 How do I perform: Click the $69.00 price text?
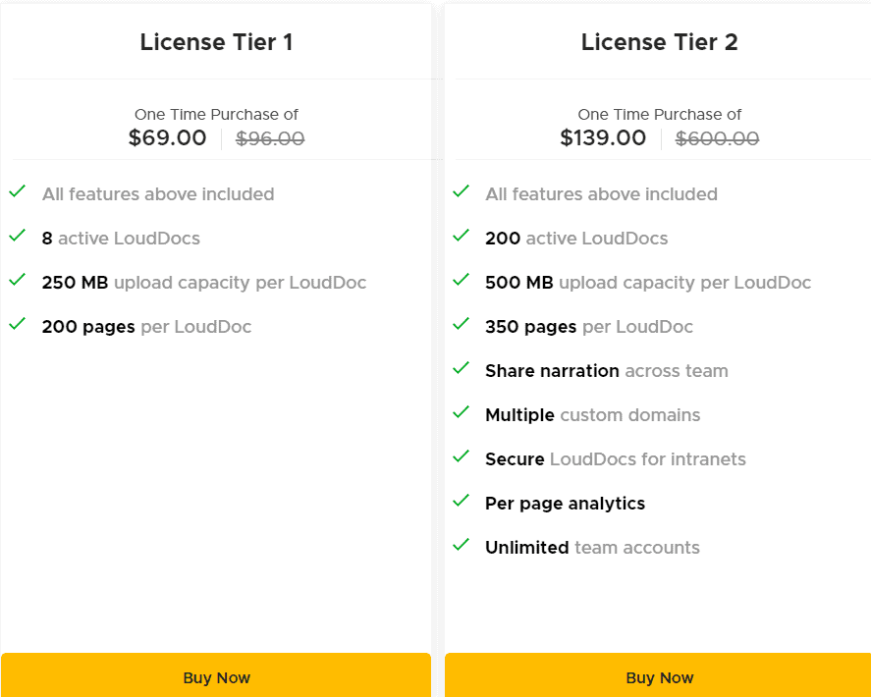pos(167,138)
